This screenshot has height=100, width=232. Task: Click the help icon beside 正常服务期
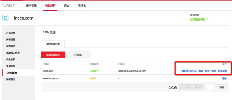coord(207,19)
